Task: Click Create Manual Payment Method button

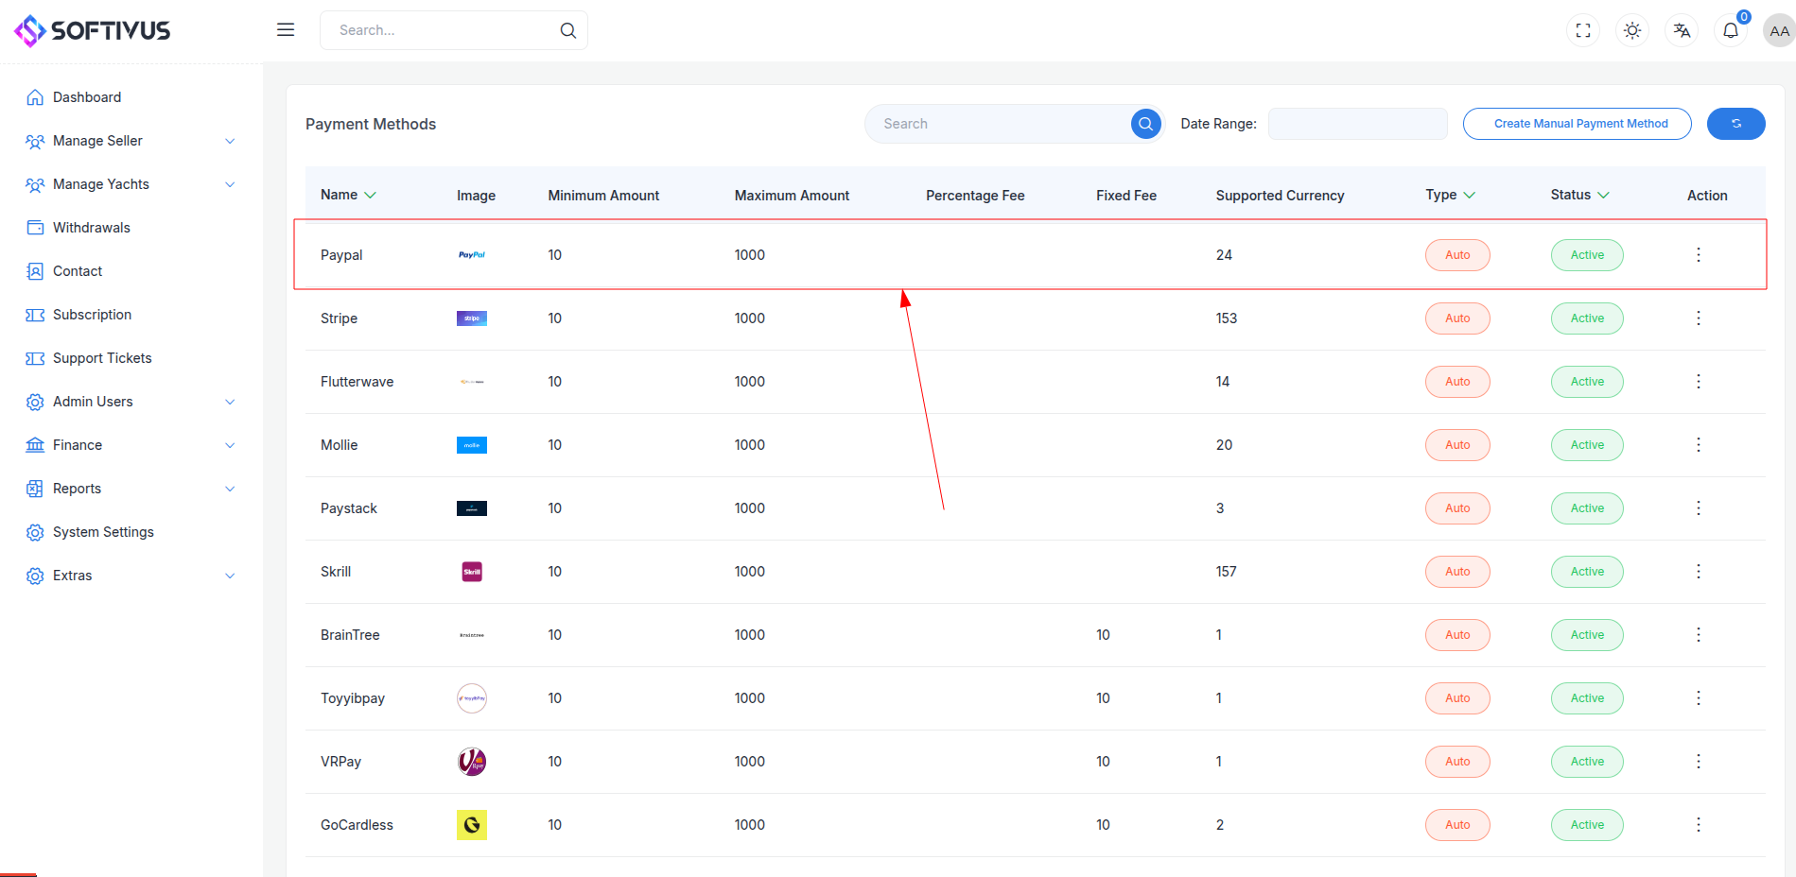Action: click(1577, 124)
